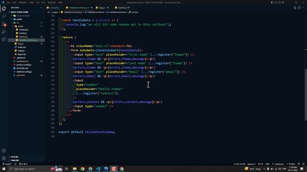Toggle secondary side bar layout icon
This screenshot has height=172, width=307.
pyautogui.click(x=279, y=2)
